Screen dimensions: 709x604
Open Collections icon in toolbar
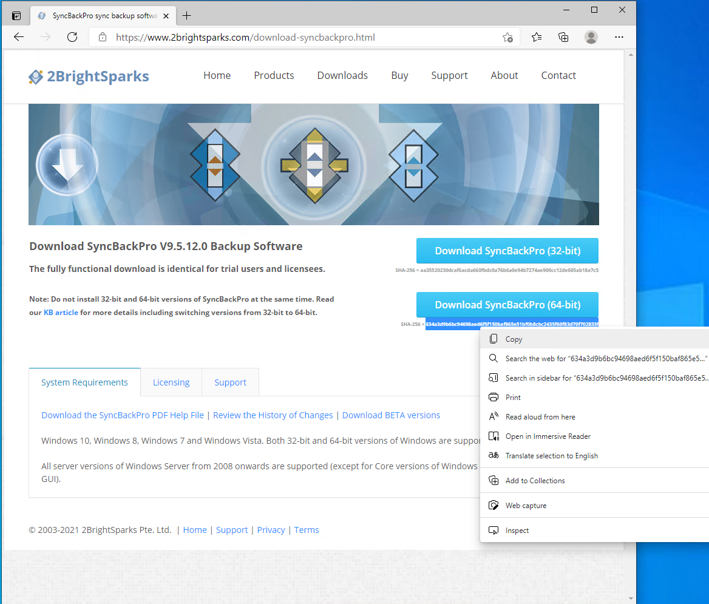[563, 37]
